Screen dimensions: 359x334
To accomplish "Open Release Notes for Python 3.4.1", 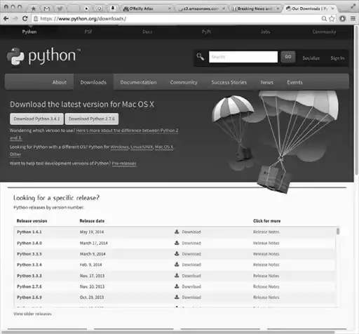I will tap(266, 232).
